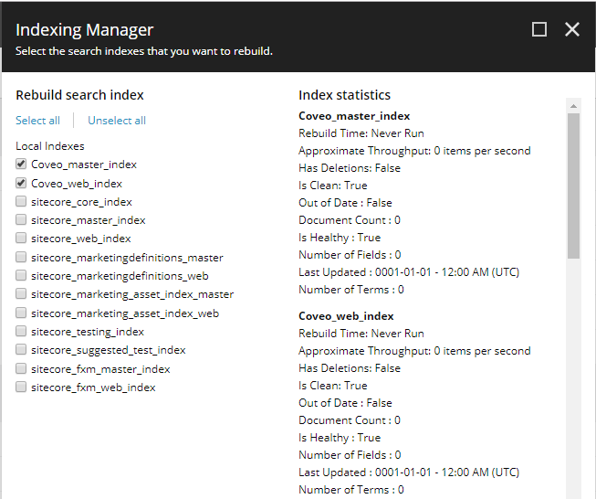Screen dimensions: 596x499
Task: Click the statistics scrollbar up arrow
Action: pyautogui.click(x=573, y=106)
